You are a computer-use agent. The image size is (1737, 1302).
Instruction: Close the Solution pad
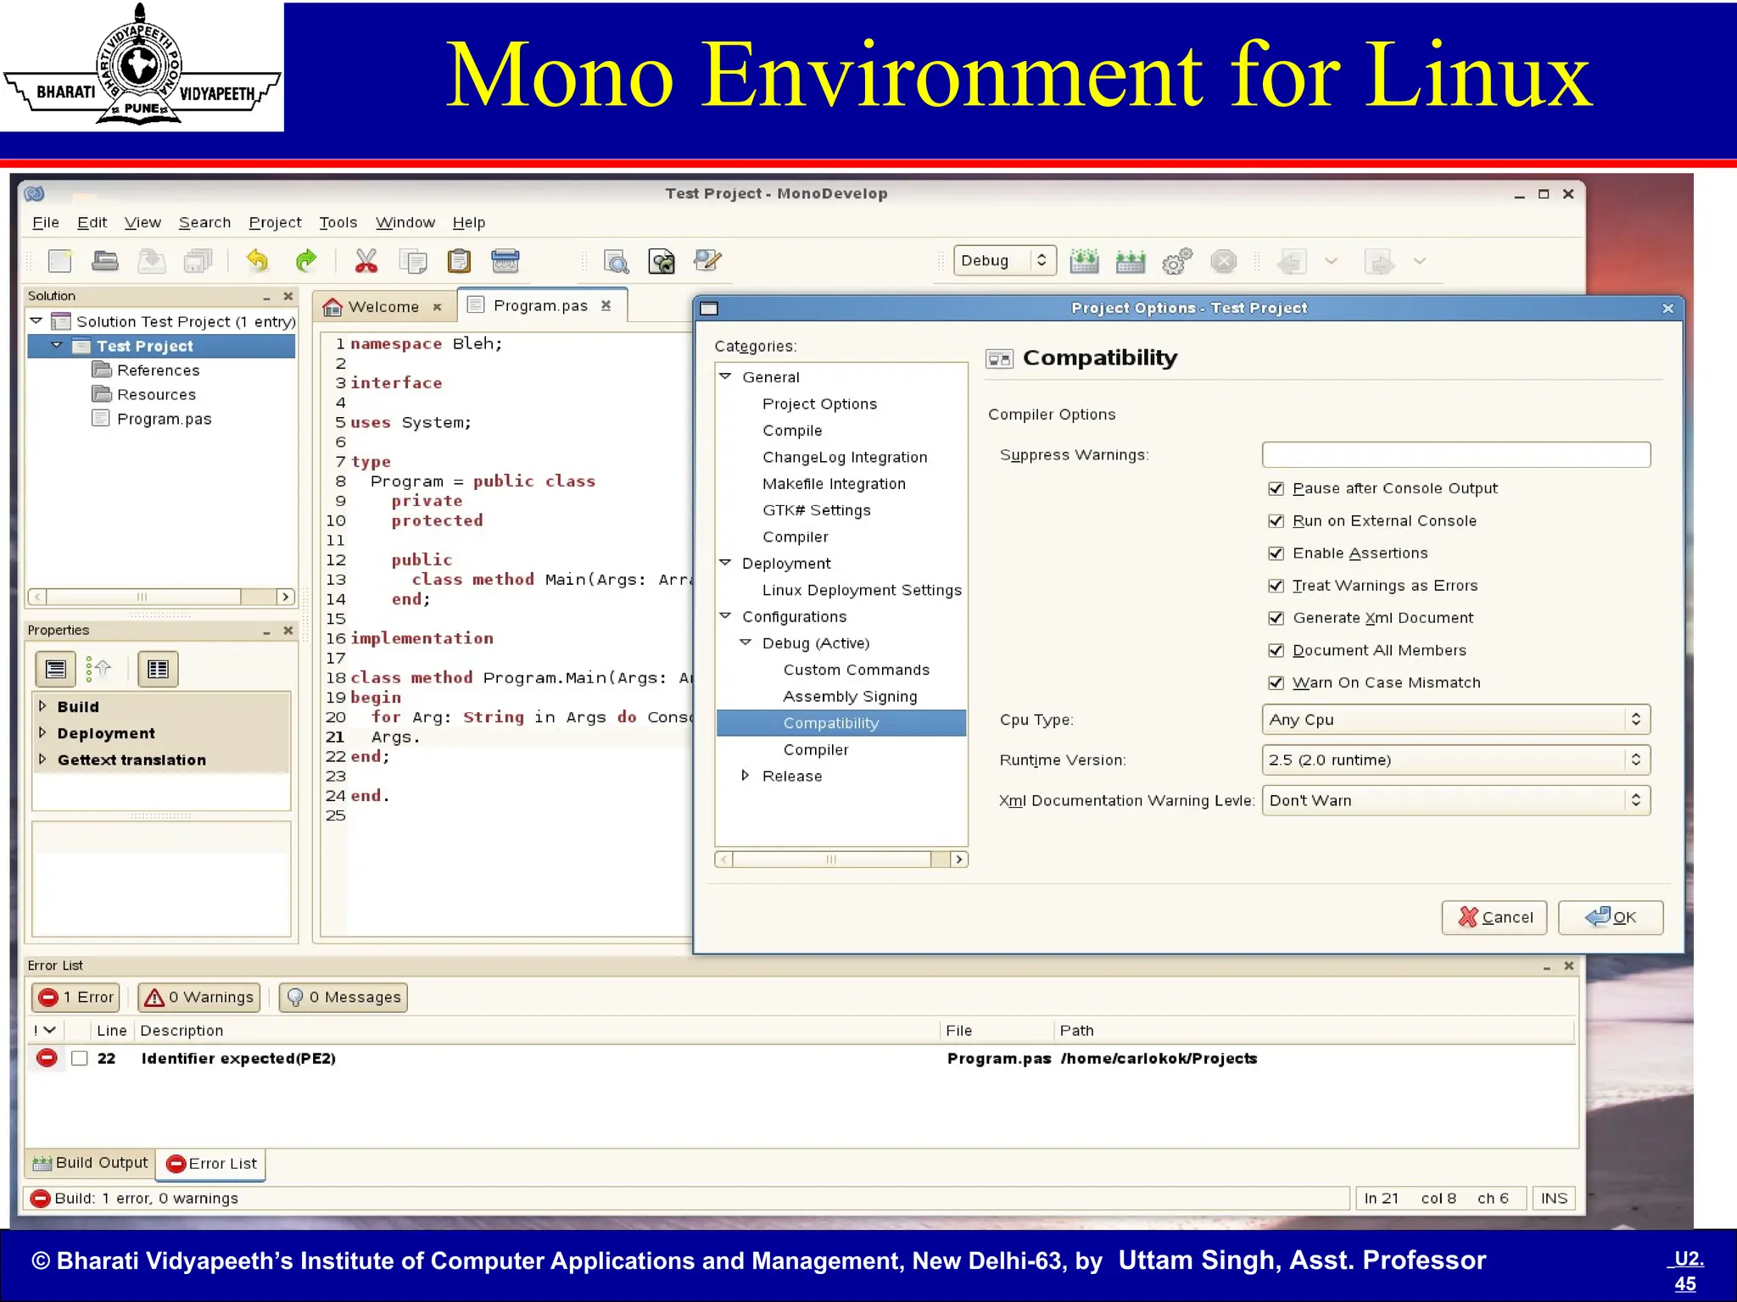click(x=288, y=296)
